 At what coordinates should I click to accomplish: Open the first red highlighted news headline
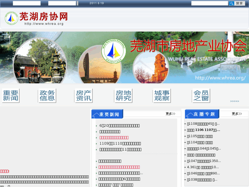tap(114, 138)
